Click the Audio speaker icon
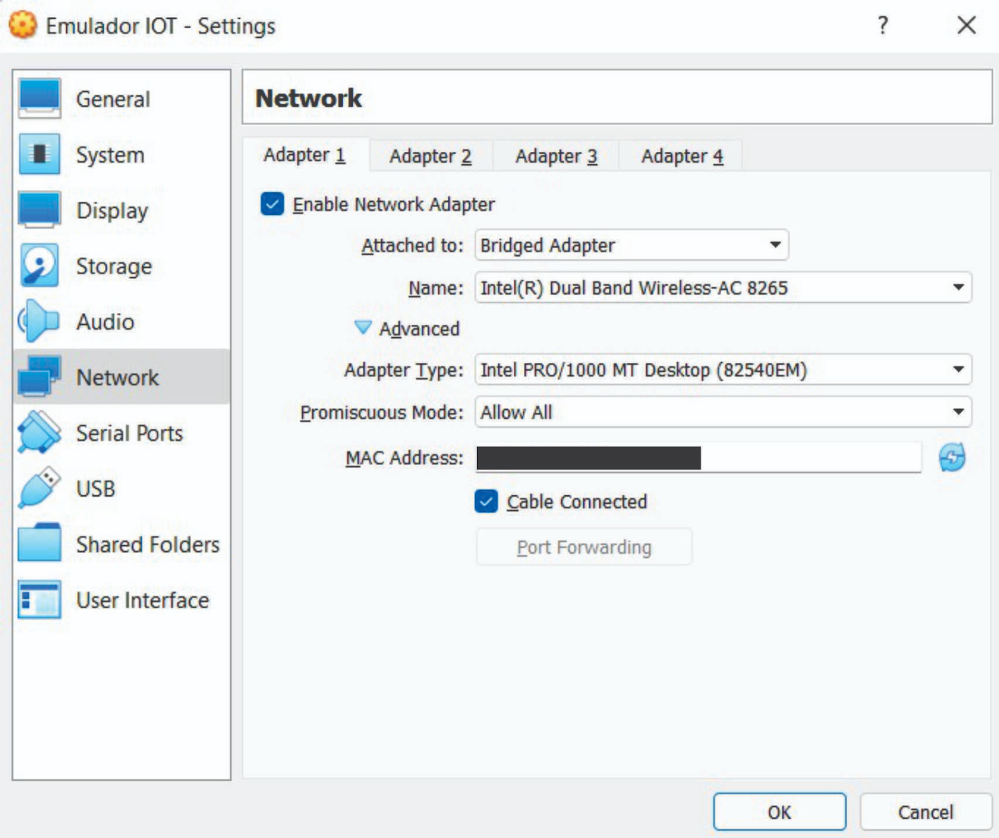 point(39,321)
